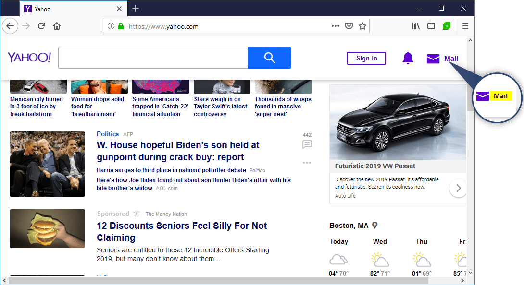Focus the Yahoo search box
This screenshot has height=285, width=524.
coord(153,58)
